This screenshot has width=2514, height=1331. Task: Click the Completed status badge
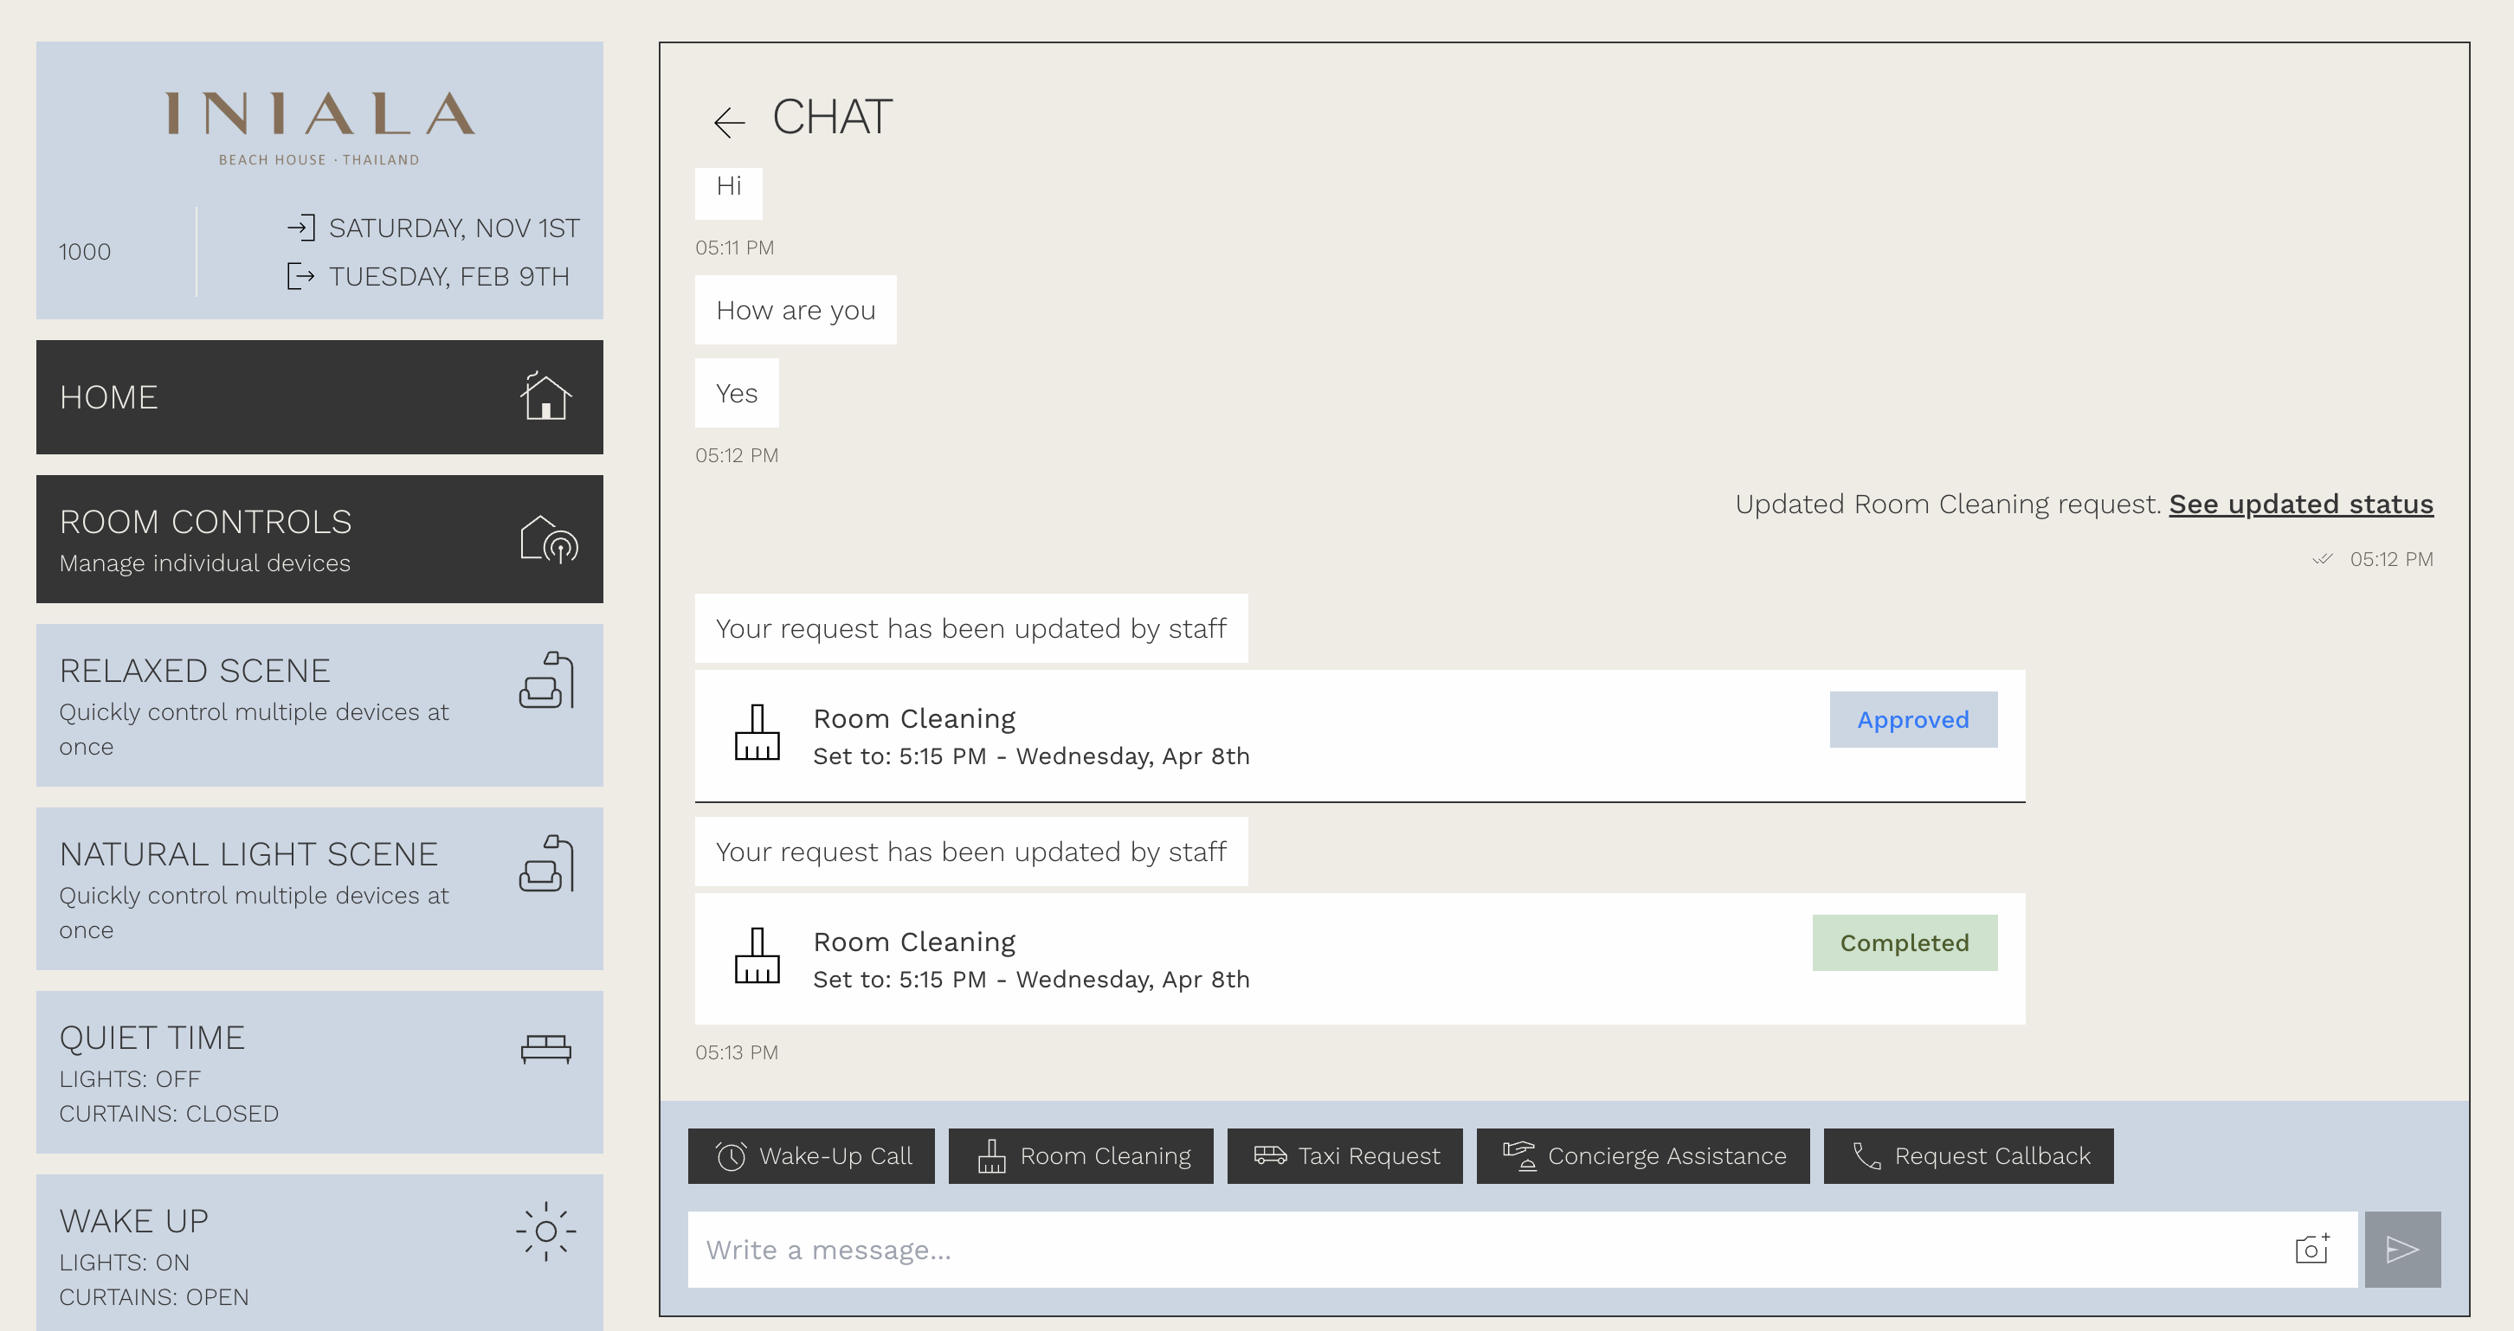click(x=1904, y=942)
